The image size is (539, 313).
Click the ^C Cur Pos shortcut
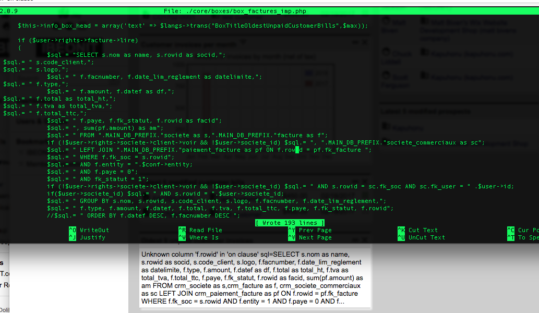[523, 230]
